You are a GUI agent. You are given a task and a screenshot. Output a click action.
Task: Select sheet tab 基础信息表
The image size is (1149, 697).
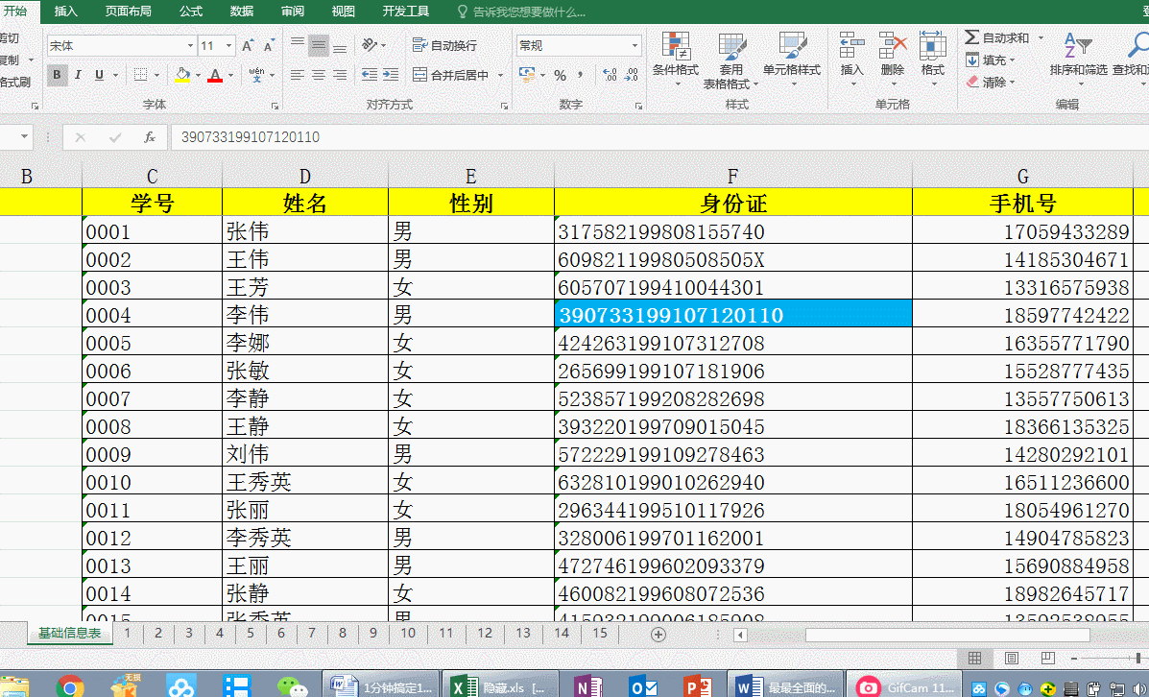click(69, 634)
